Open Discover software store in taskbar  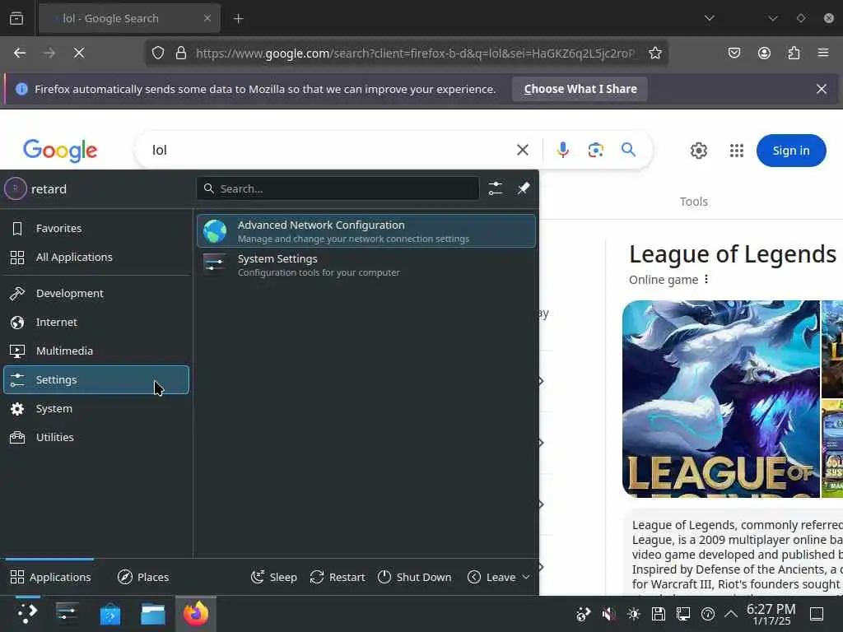pos(110,613)
